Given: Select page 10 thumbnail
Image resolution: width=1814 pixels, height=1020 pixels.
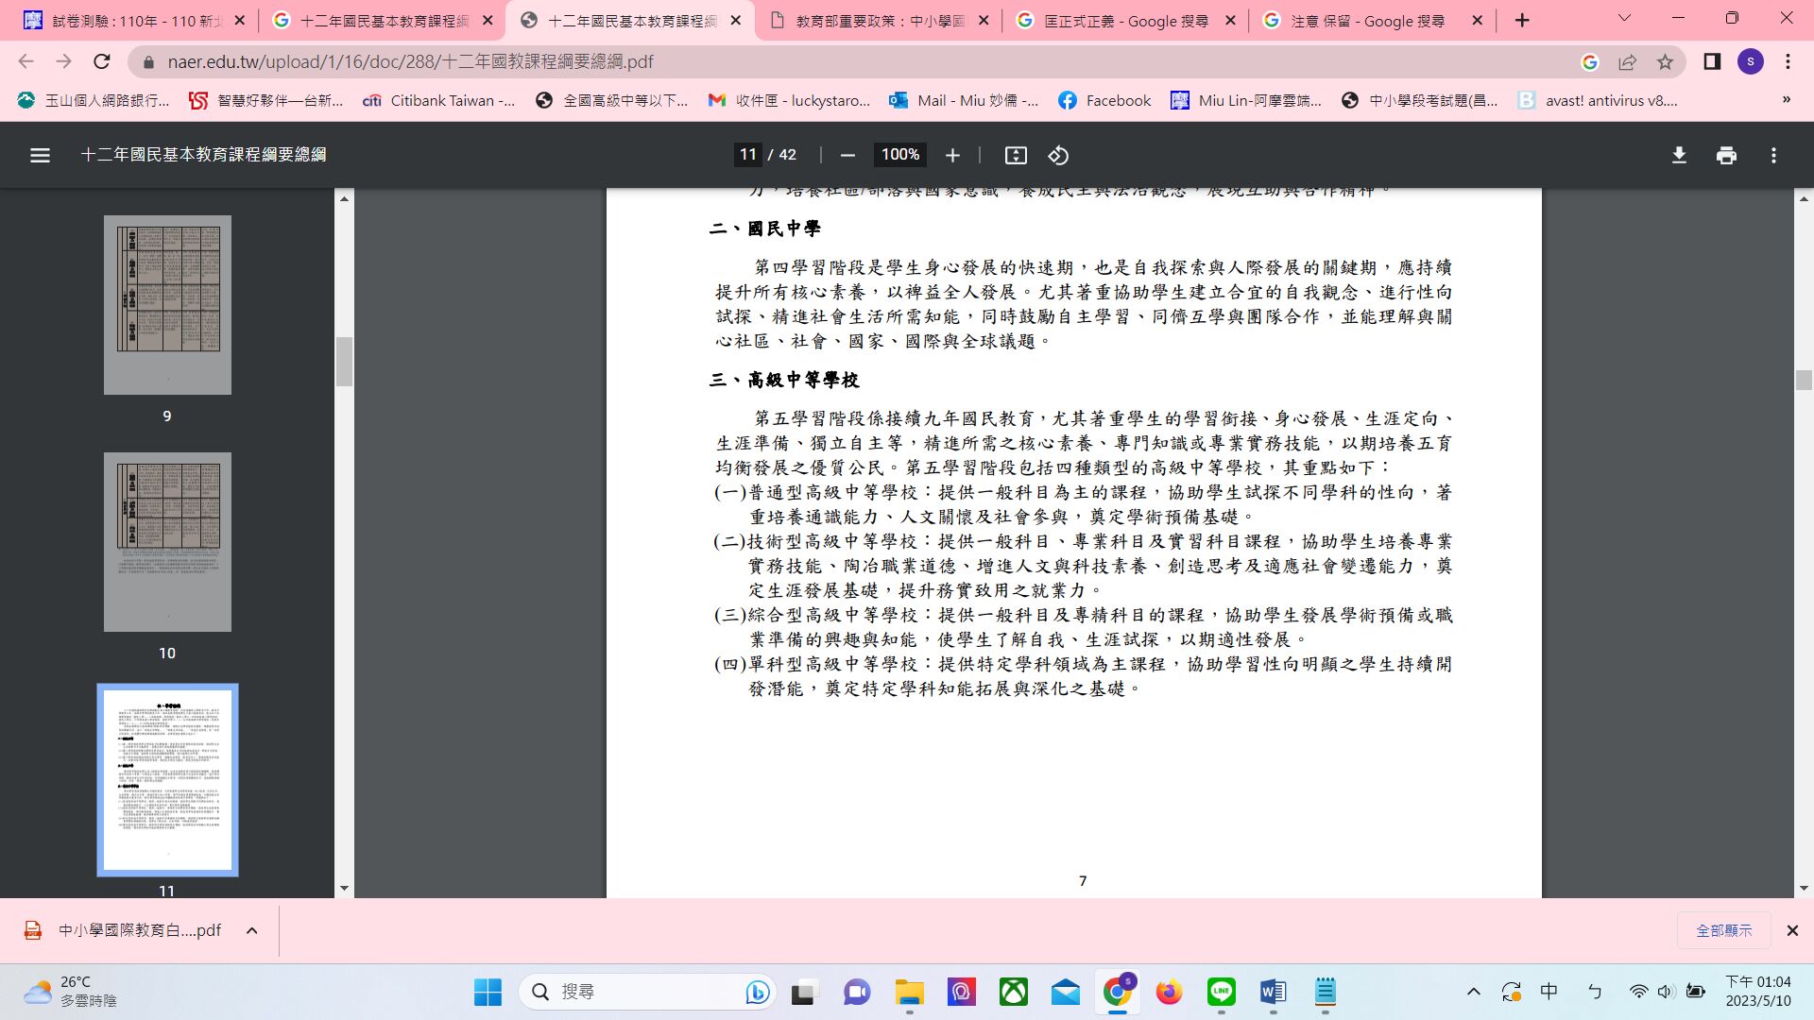Looking at the screenshot, I should coord(167,542).
